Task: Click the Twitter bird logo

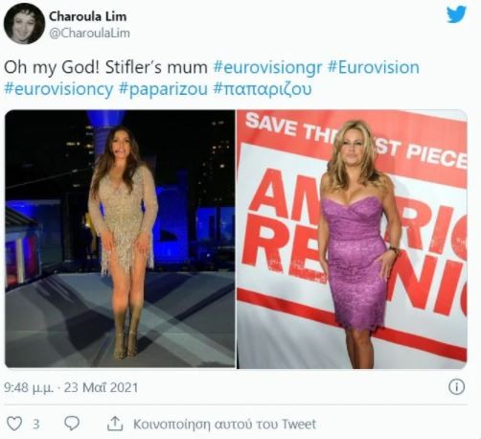Action: [x=456, y=14]
